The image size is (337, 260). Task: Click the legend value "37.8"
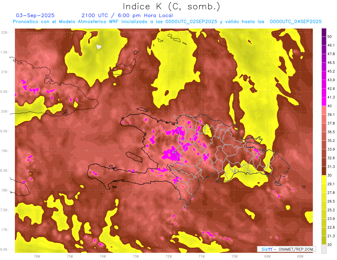[x=331, y=123]
